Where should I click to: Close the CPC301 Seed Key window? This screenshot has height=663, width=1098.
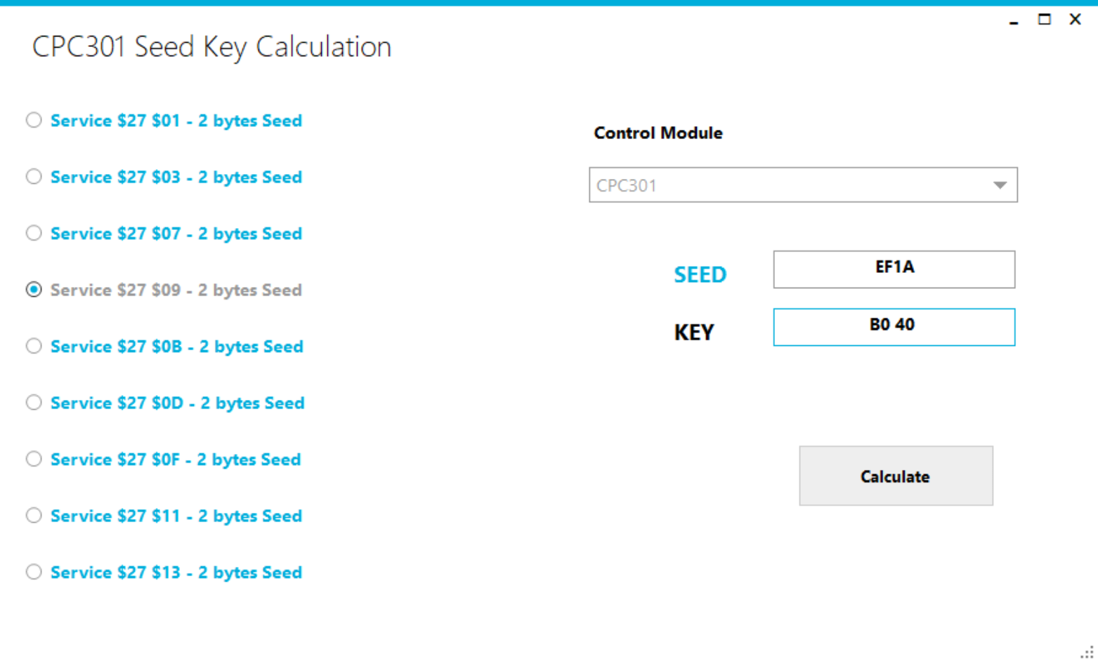[x=1076, y=20]
